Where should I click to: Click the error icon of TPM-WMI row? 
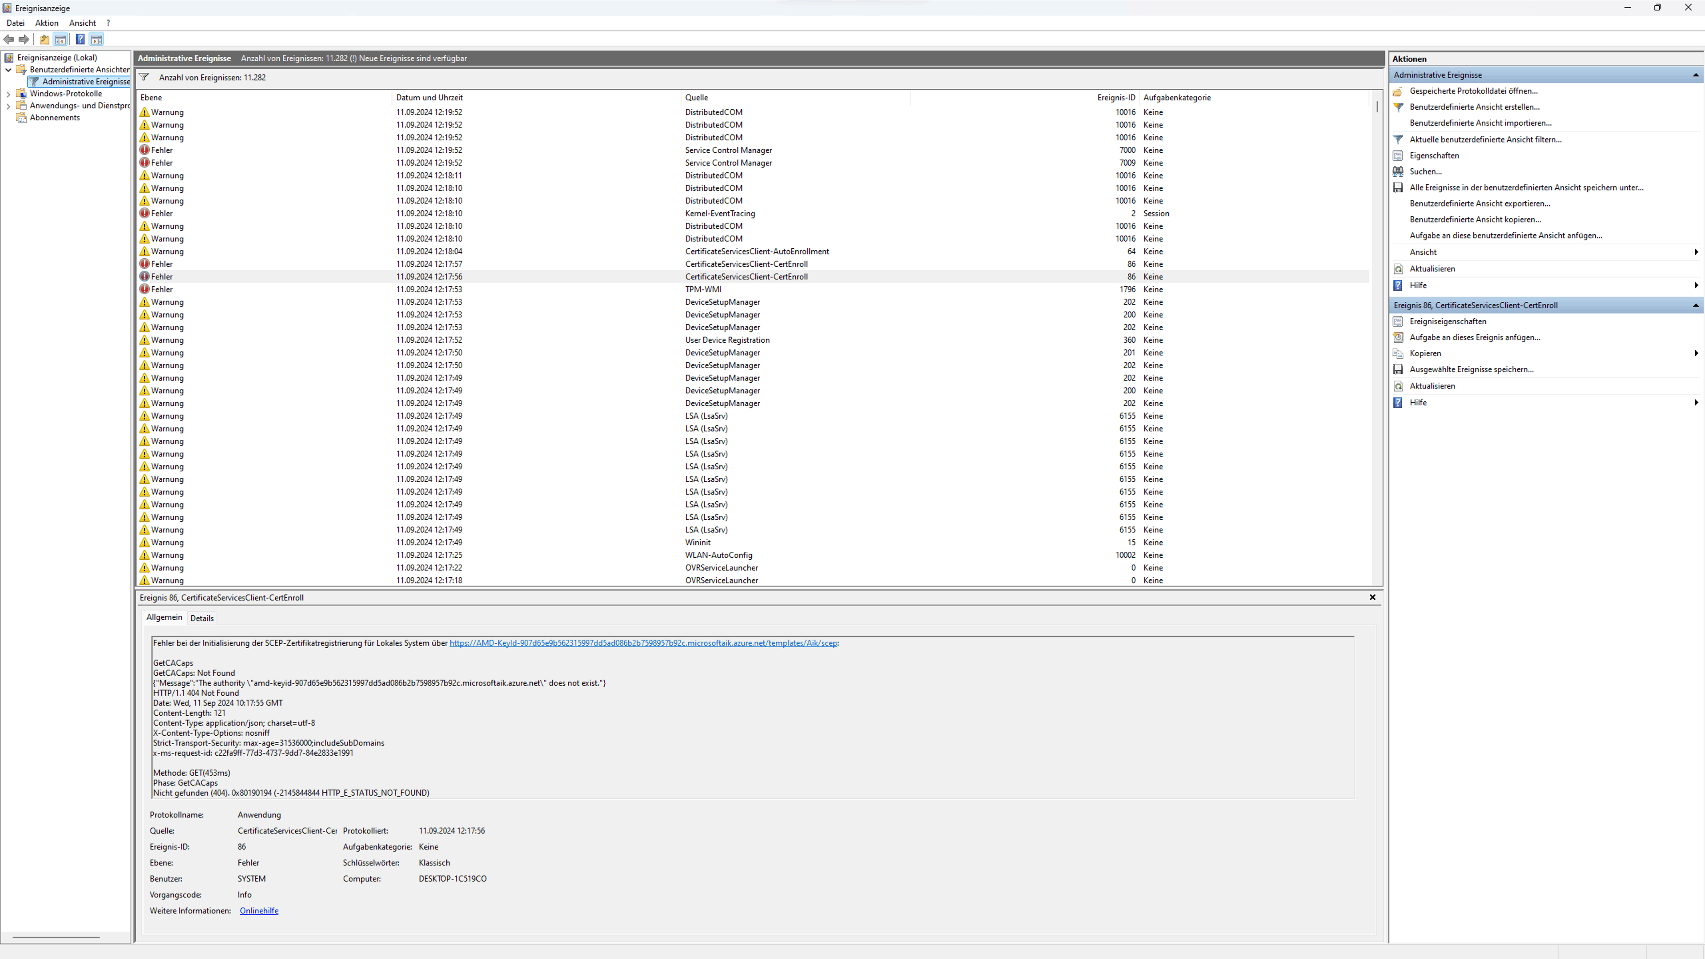point(144,289)
